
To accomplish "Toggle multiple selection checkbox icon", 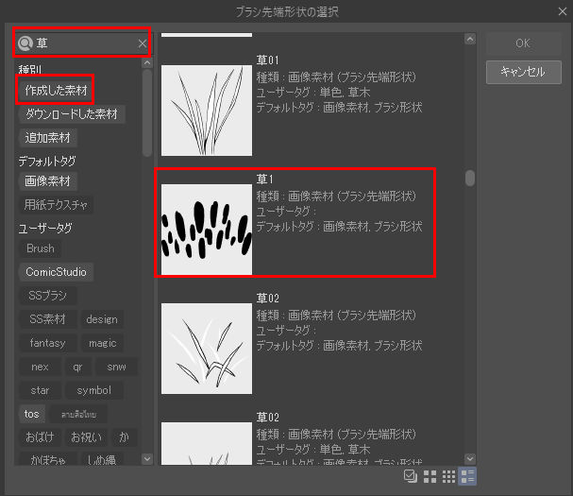I will click(411, 475).
